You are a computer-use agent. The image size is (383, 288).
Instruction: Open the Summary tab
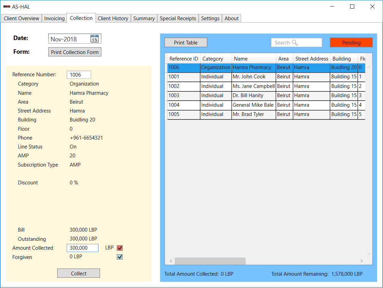point(144,18)
